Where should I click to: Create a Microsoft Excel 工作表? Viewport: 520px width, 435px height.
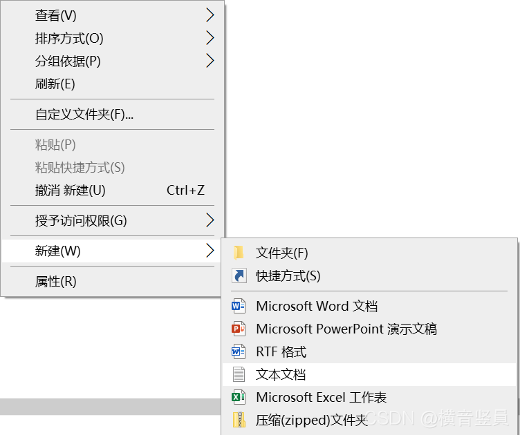369,397
